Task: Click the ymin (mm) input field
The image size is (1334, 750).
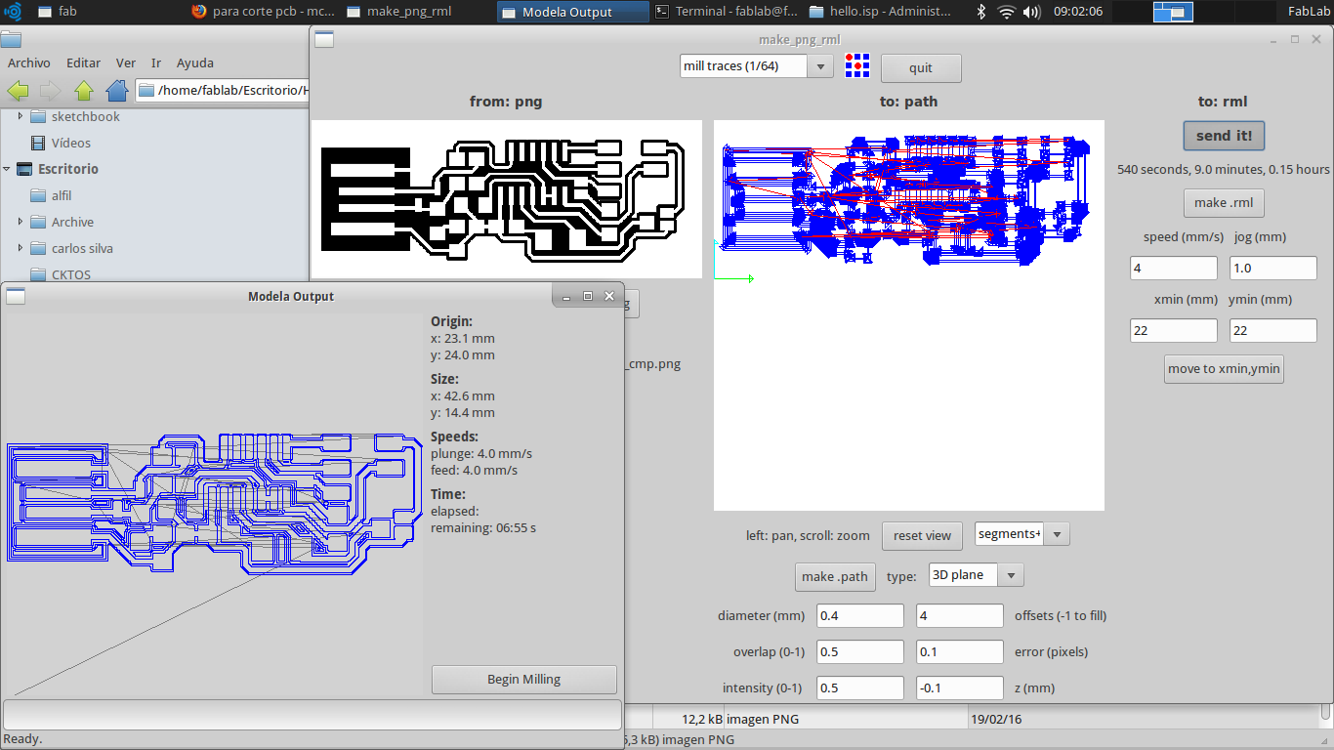Action: point(1273,330)
